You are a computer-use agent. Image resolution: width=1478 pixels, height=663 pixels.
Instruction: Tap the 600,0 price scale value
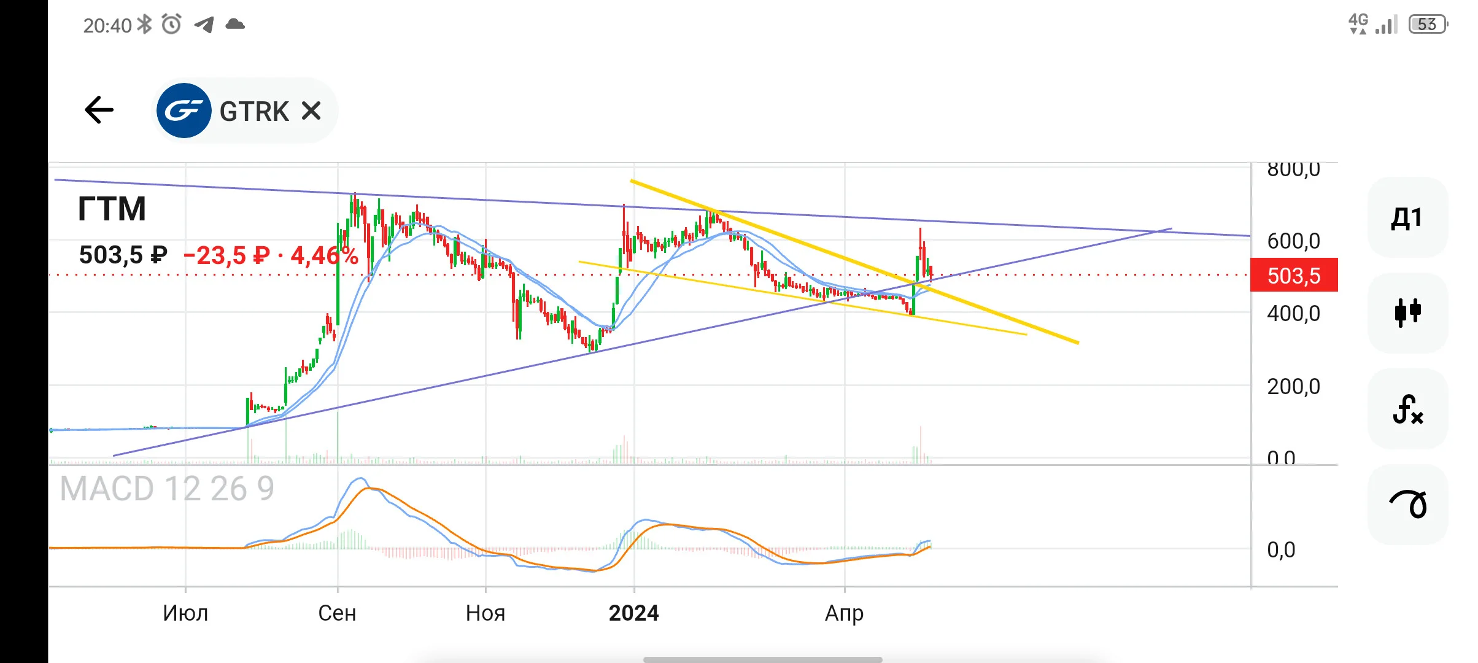tap(1293, 241)
